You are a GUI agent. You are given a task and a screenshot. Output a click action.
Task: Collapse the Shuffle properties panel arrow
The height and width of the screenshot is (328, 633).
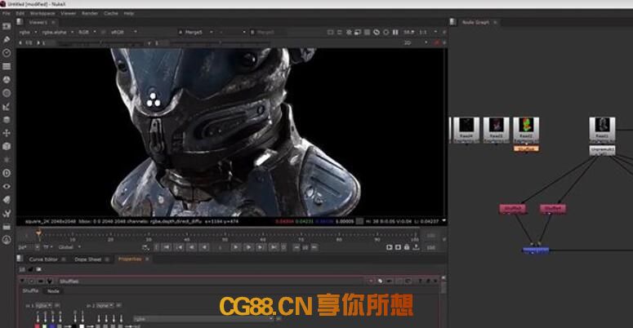(x=22, y=281)
